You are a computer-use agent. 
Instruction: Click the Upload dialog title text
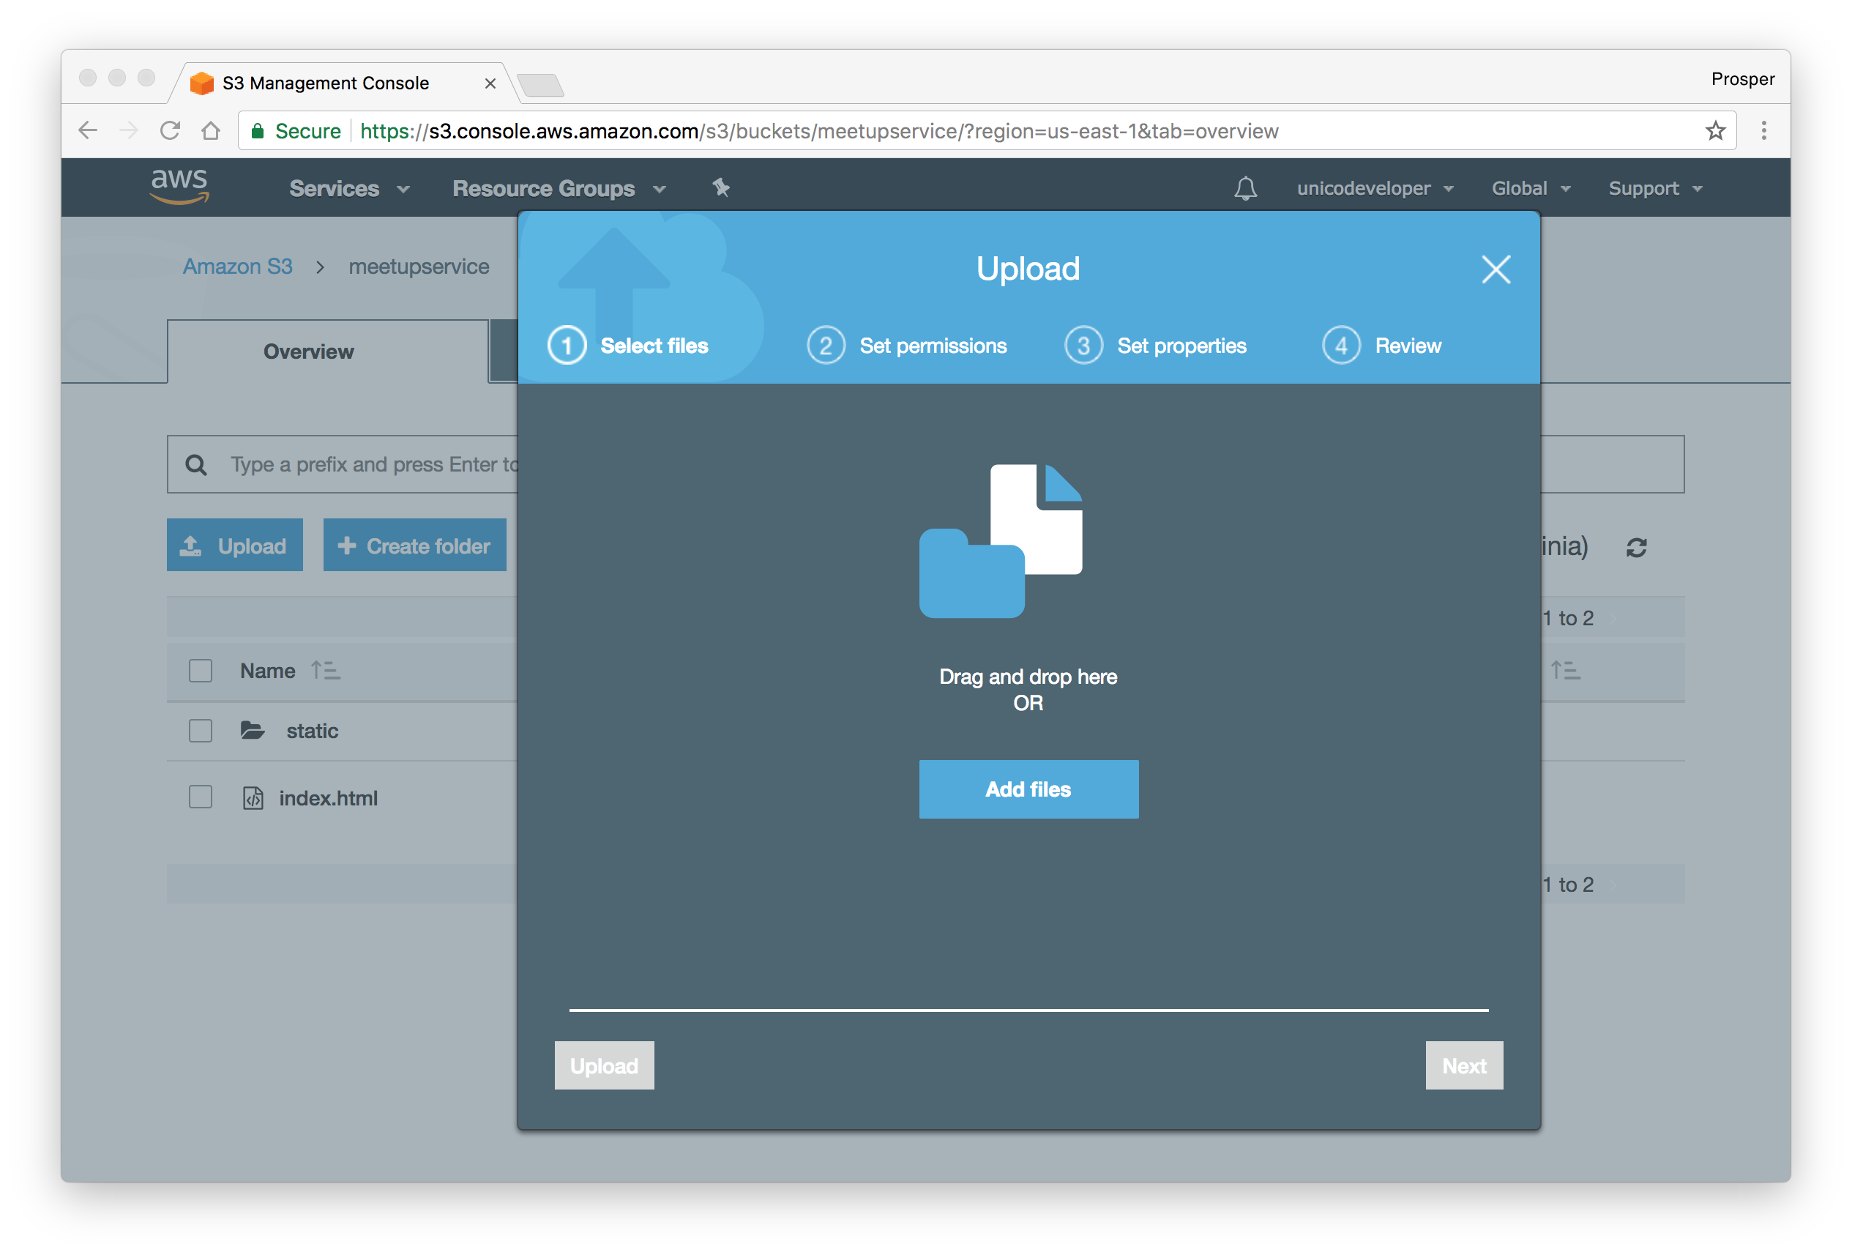(x=1028, y=269)
